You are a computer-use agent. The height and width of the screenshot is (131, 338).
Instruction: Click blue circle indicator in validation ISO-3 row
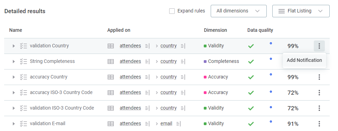pos(271,107)
